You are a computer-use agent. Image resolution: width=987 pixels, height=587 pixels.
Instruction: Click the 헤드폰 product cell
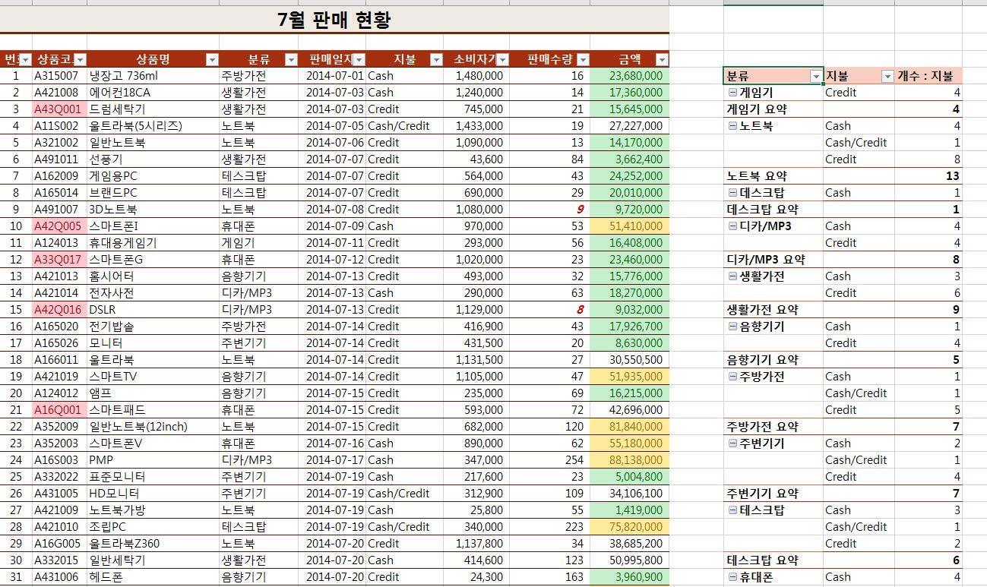click(153, 577)
